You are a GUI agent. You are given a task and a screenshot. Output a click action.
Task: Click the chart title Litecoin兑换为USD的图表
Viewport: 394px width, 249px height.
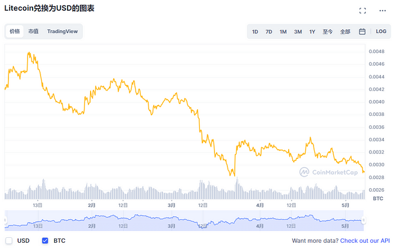50,8
